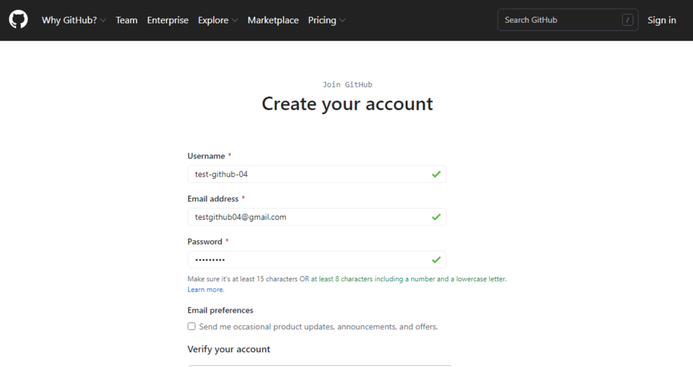
Task: Focus the Search GitHub field
Action: 568,20
